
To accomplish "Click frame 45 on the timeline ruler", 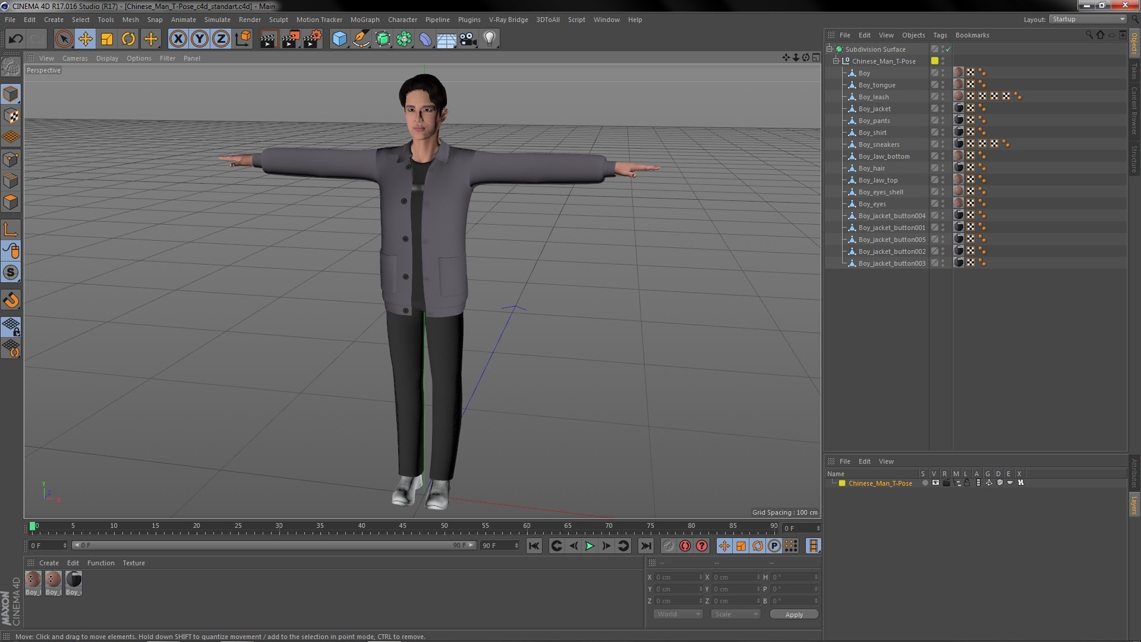I will tap(402, 527).
